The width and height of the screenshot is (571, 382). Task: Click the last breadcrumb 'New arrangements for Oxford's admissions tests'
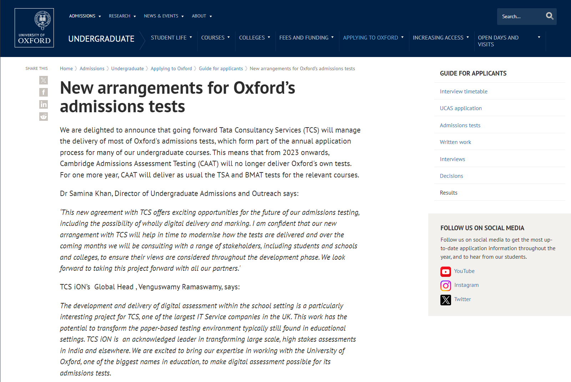coord(302,68)
